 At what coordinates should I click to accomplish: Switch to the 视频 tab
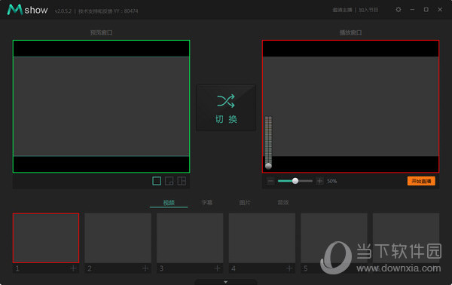point(169,203)
